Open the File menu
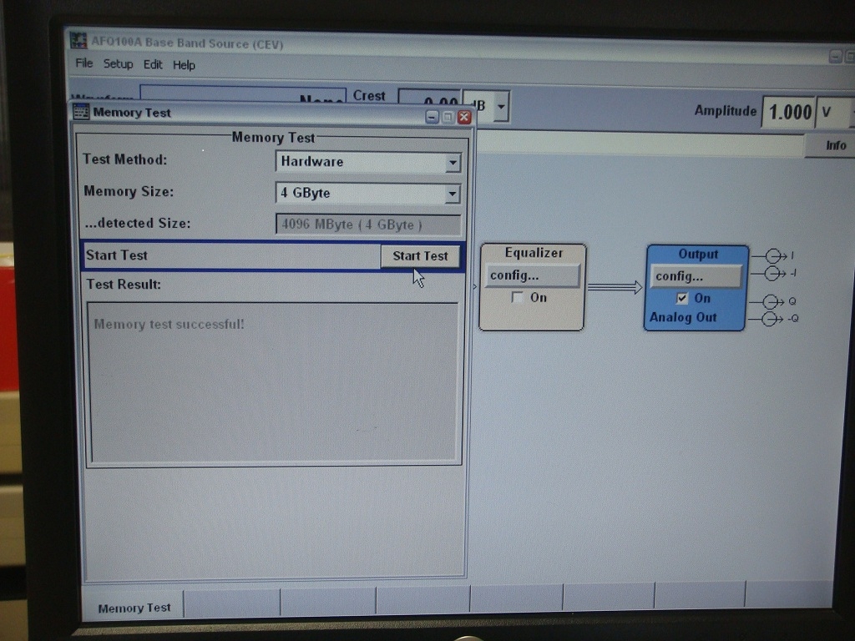This screenshot has height=641, width=855. tap(83, 63)
